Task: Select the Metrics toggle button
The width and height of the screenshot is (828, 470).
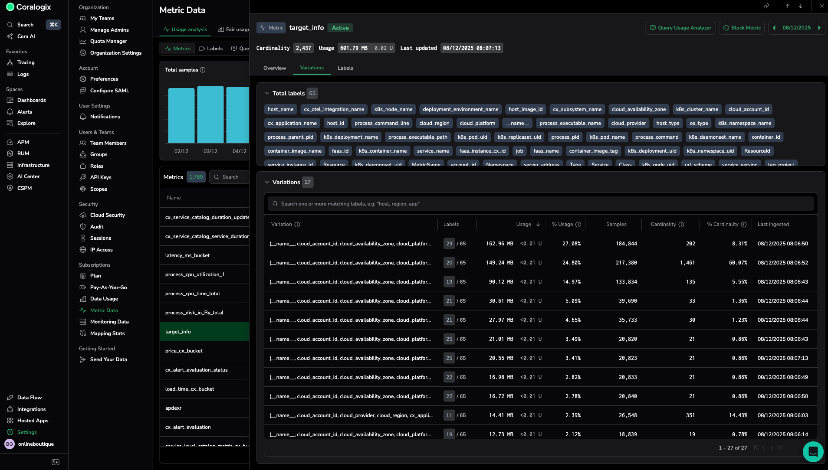Action: click(x=178, y=49)
